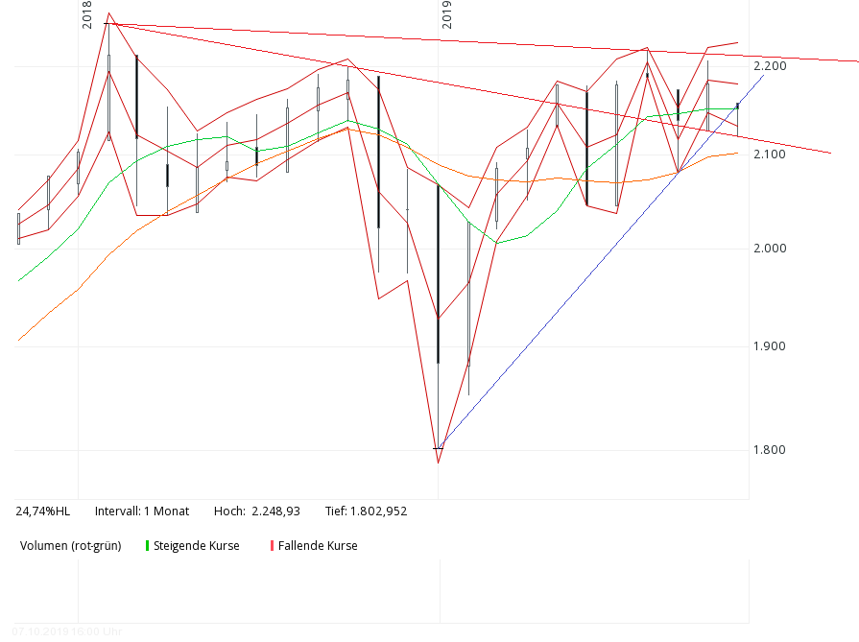Open the Intervall: 1 Monat selector

[144, 511]
